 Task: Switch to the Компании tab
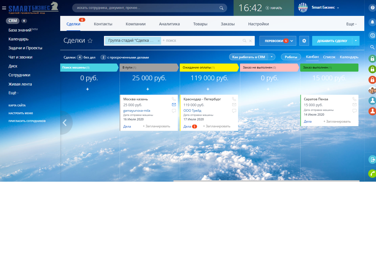coord(135,24)
